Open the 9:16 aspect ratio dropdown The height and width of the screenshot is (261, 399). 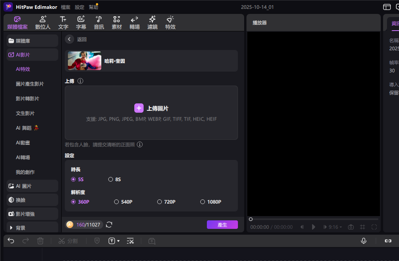[x=333, y=227]
